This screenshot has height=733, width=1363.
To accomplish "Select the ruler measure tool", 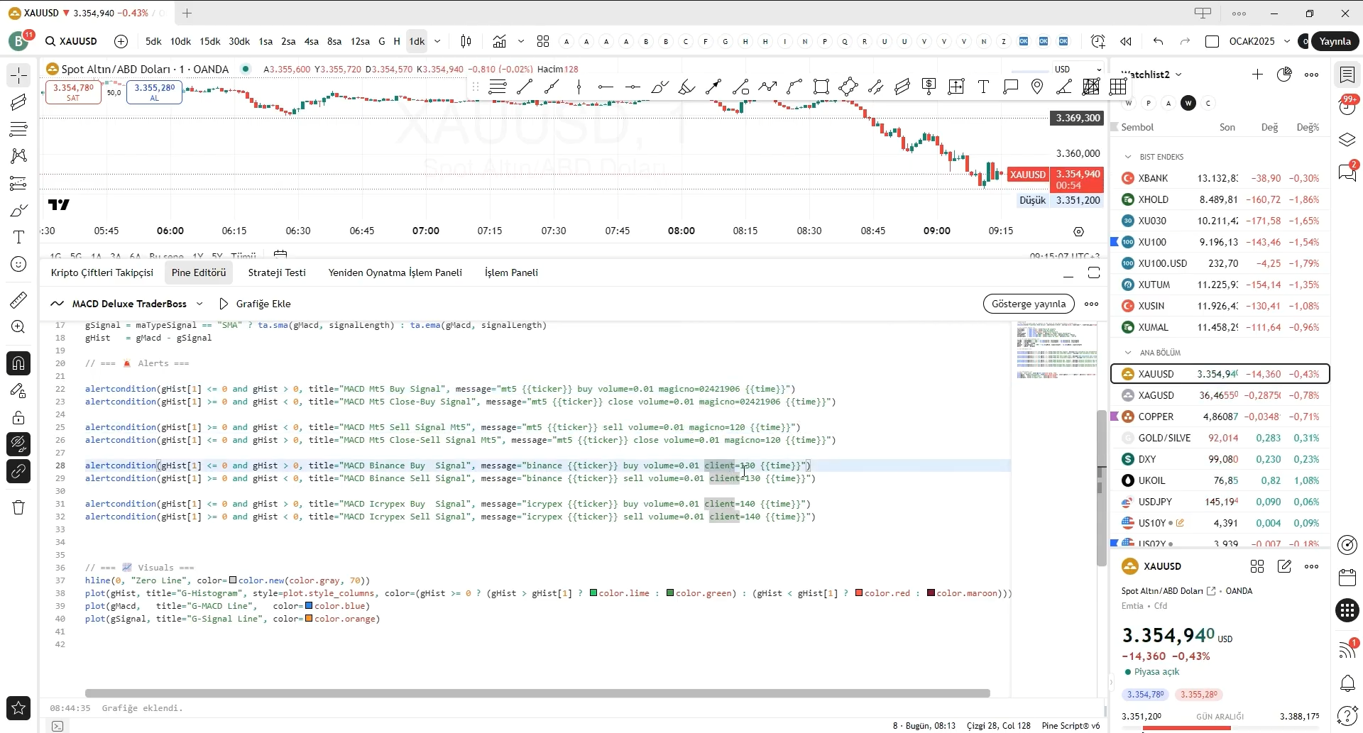I will [18, 300].
